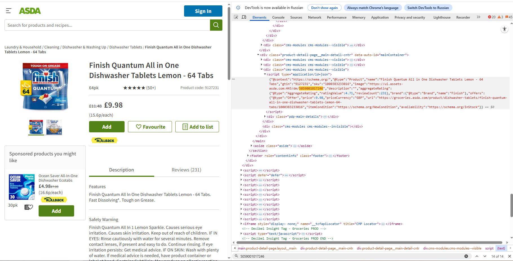Toggle the device toolbar icon
513x261 pixels.
244,17
